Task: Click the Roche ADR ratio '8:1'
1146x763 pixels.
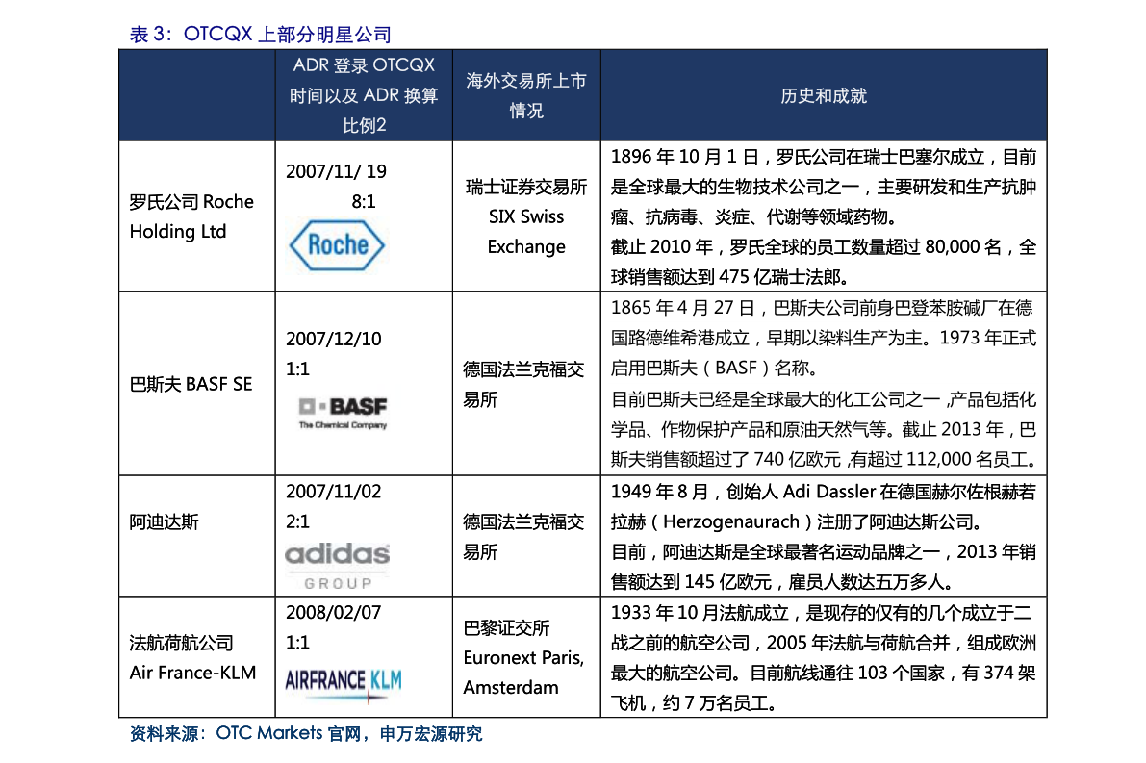Action: (364, 201)
